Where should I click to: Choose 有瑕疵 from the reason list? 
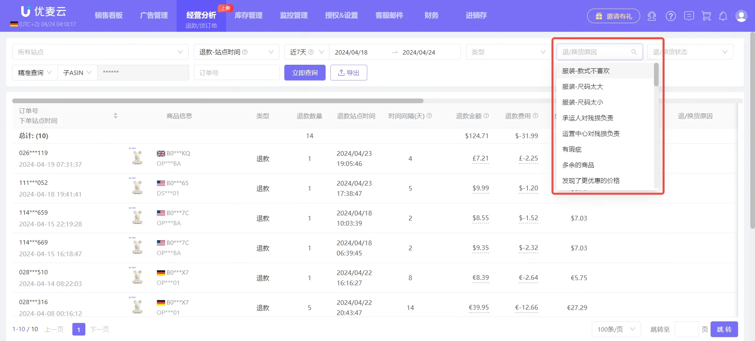(x=606, y=149)
